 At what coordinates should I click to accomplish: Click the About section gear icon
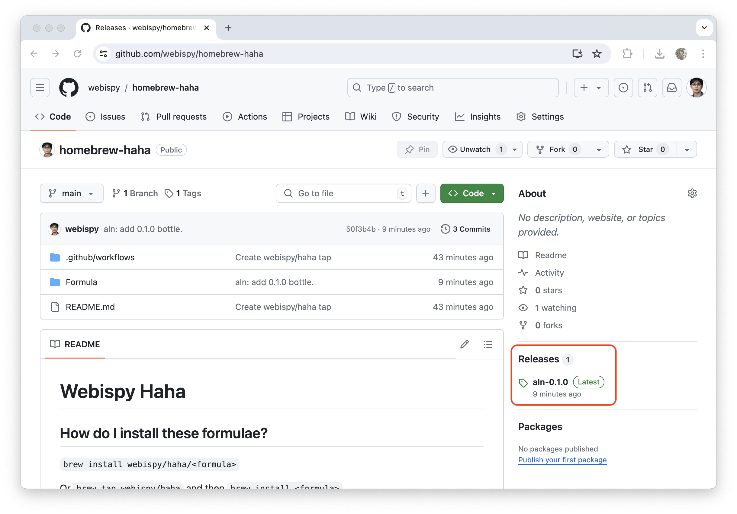[692, 193]
